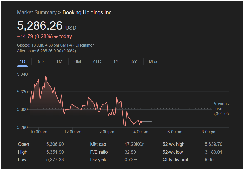This screenshot has height=170, width=244.
Task: Click the Open value 5,306.90
Action: pyautogui.click(x=55, y=144)
